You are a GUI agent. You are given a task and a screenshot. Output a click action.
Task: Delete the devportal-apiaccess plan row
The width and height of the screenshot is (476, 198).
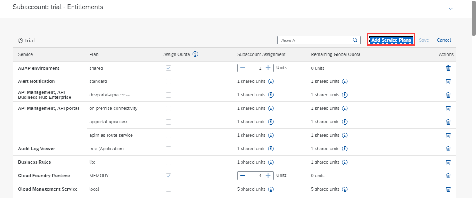click(x=448, y=95)
